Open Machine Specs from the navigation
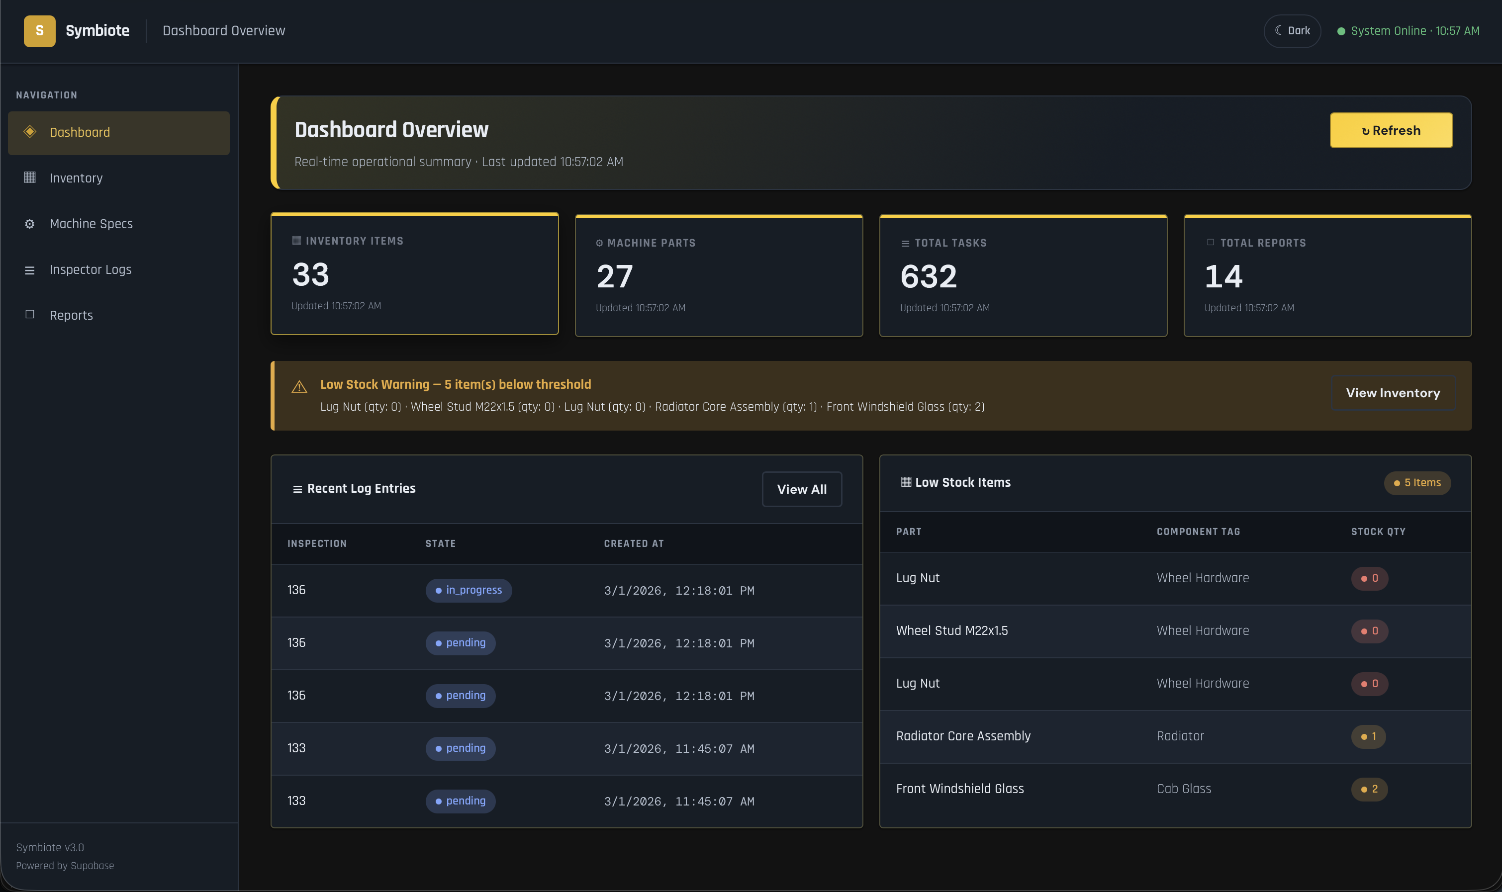 click(x=92, y=224)
